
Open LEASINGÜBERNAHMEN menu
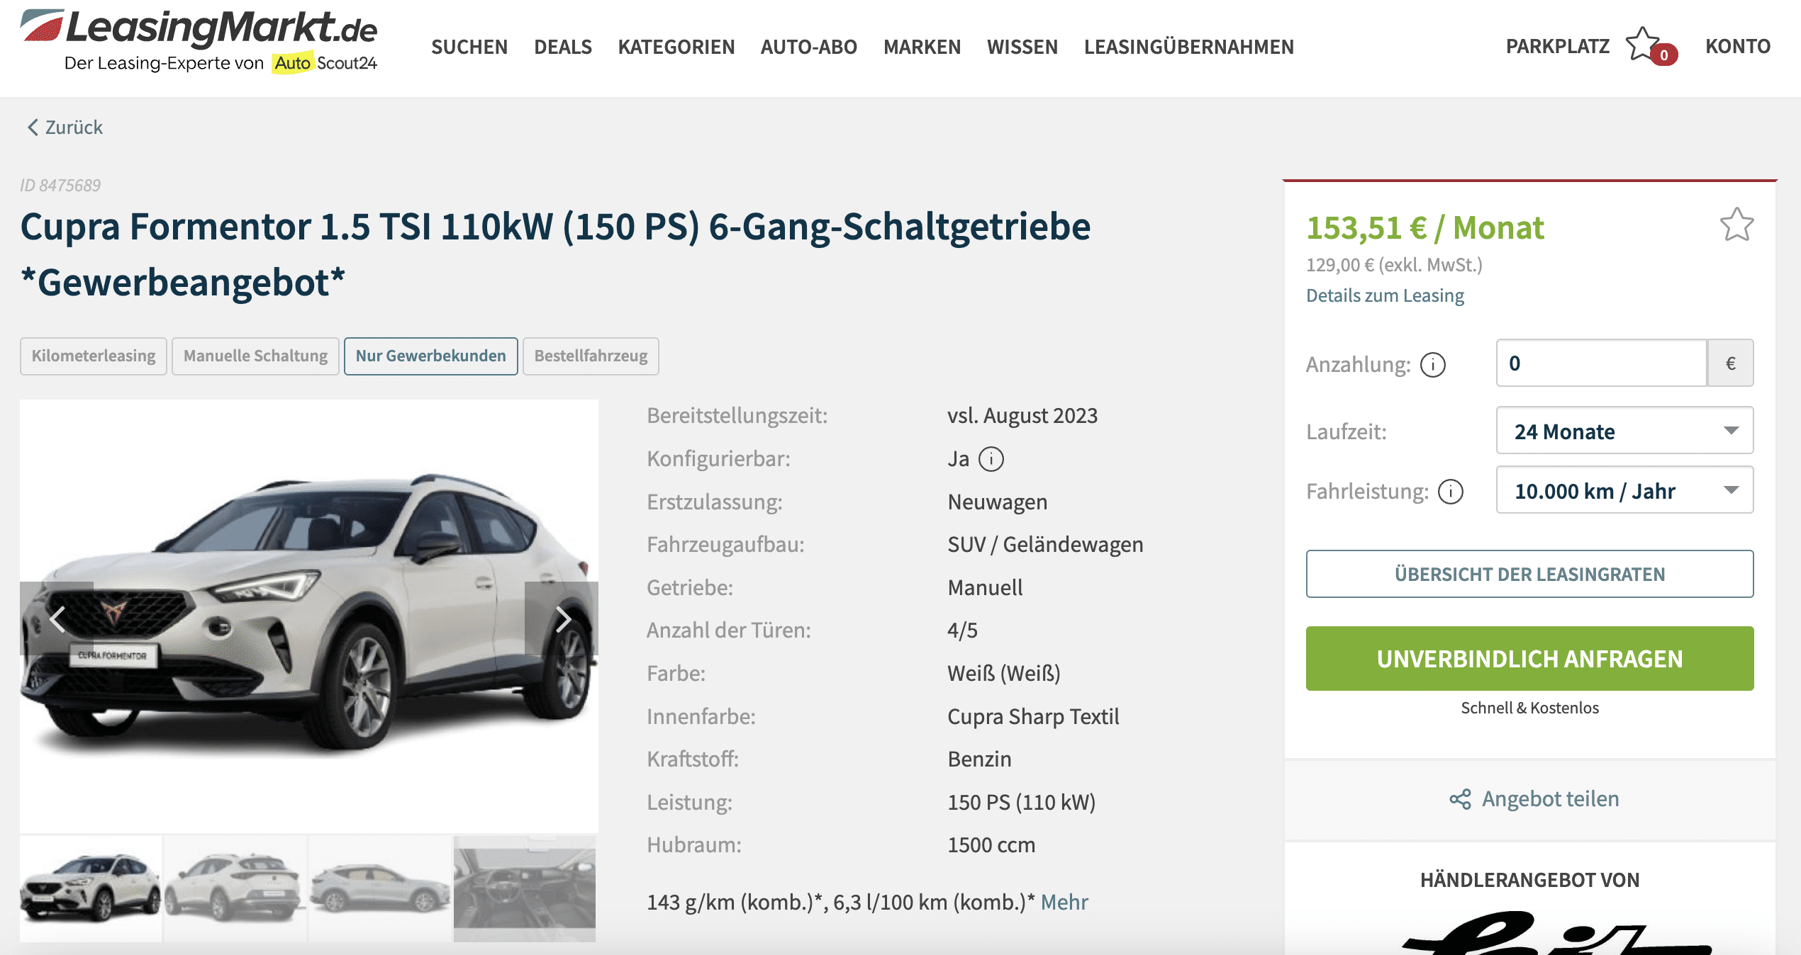click(1189, 47)
